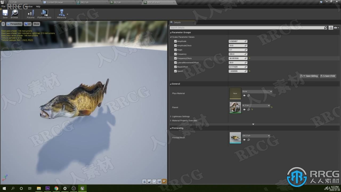Select the custom preview mesh icon
Viewport: 341px width, 192px height.
tap(164, 182)
